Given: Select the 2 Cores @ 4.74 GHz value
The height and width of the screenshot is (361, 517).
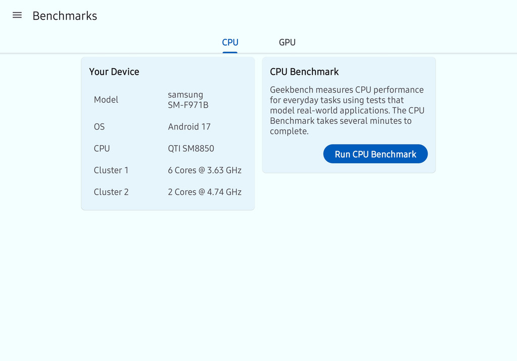Looking at the screenshot, I should point(205,192).
